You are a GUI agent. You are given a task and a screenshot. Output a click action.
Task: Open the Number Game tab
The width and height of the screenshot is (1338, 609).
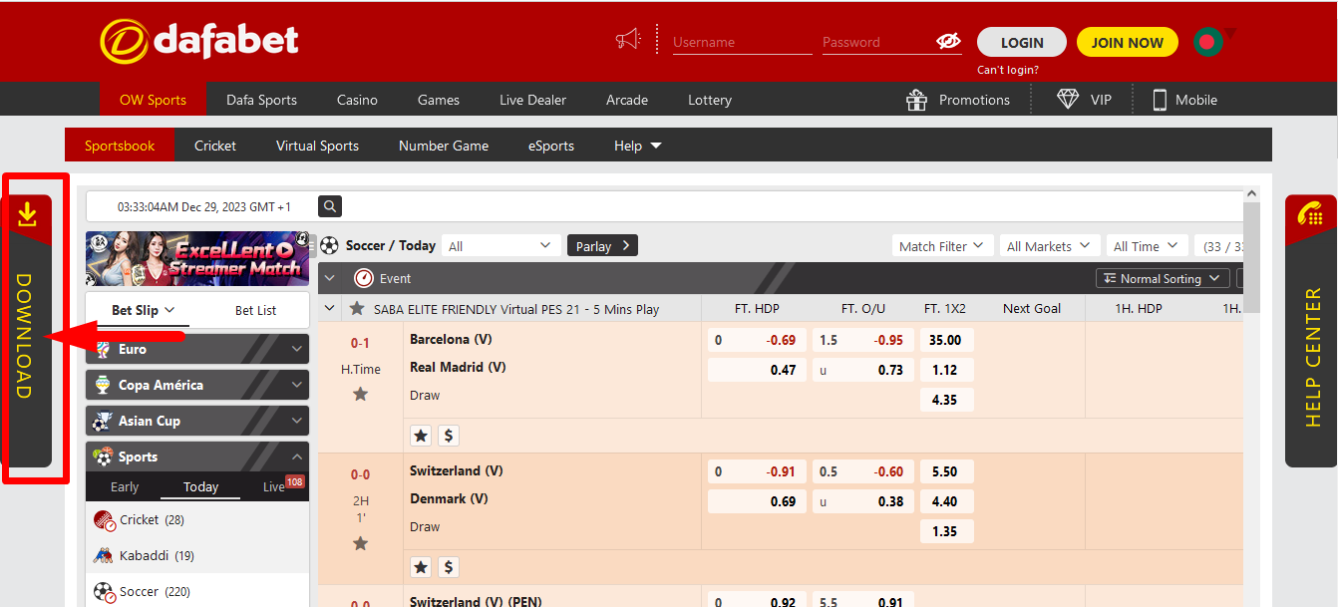point(444,146)
